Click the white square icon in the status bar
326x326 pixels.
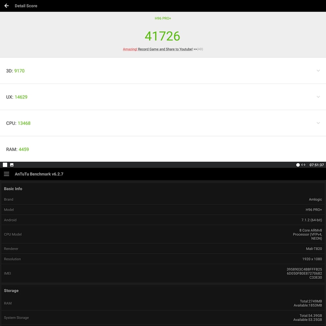(x=5, y=165)
